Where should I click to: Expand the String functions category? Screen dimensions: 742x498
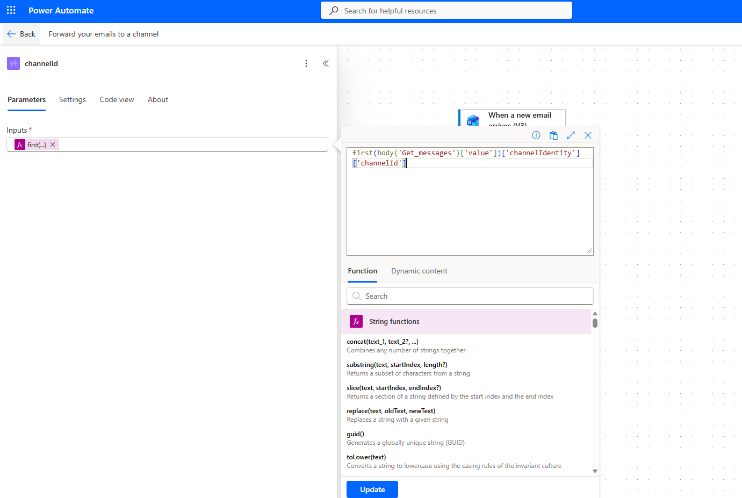coord(394,321)
